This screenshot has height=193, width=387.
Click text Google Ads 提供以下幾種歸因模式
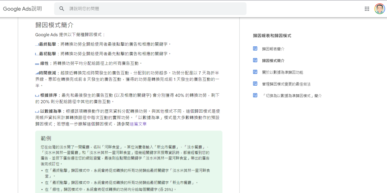tap(70, 35)
